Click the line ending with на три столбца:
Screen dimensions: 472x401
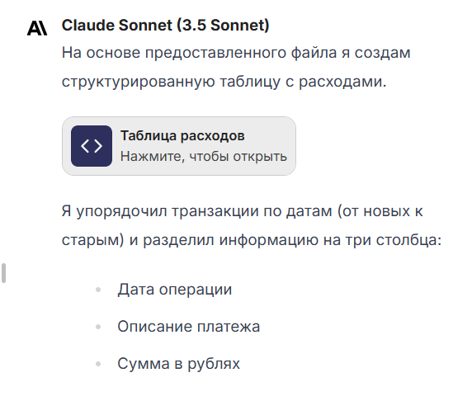pyautogui.click(x=252, y=240)
